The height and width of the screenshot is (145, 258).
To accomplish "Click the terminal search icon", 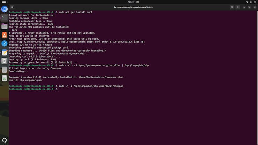I will tap(232, 7).
